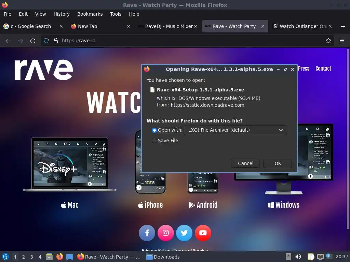The width and height of the screenshot is (350, 262).
Task: Go back to the previous page
Action: pyautogui.click(x=8, y=41)
